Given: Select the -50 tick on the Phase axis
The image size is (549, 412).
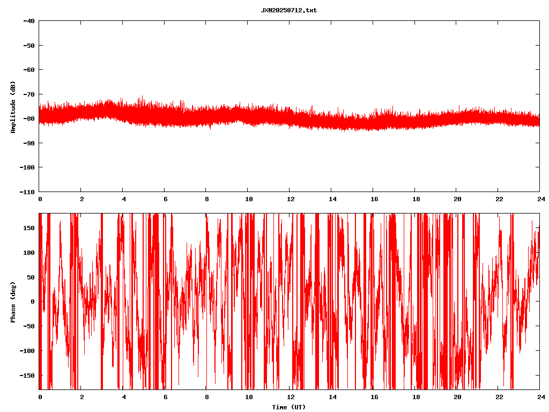Looking at the screenshot, I should click(29, 326).
